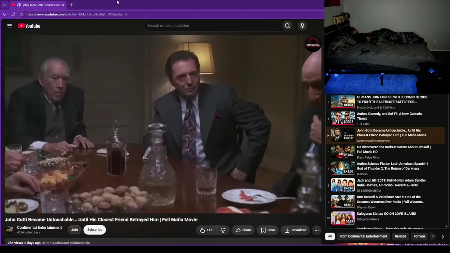Open the Continental Entertainment channel name link

click(39, 228)
